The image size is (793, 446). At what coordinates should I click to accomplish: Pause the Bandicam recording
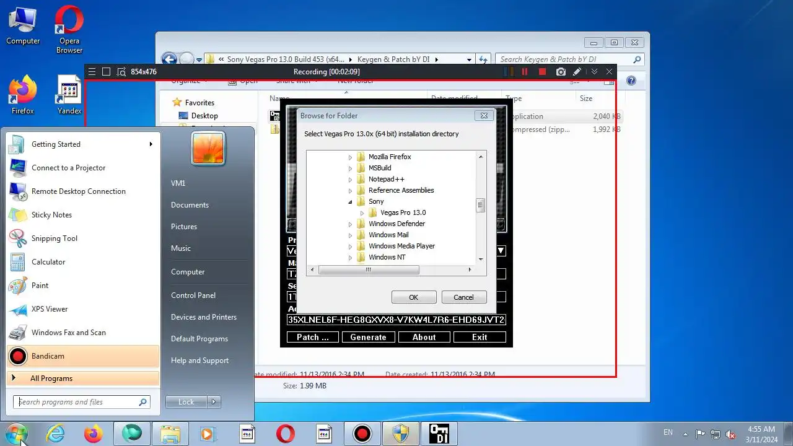coord(525,72)
